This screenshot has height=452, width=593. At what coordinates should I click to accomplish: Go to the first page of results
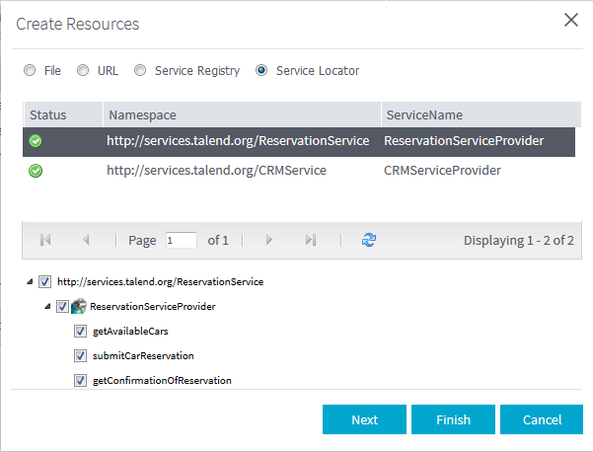pos(45,240)
